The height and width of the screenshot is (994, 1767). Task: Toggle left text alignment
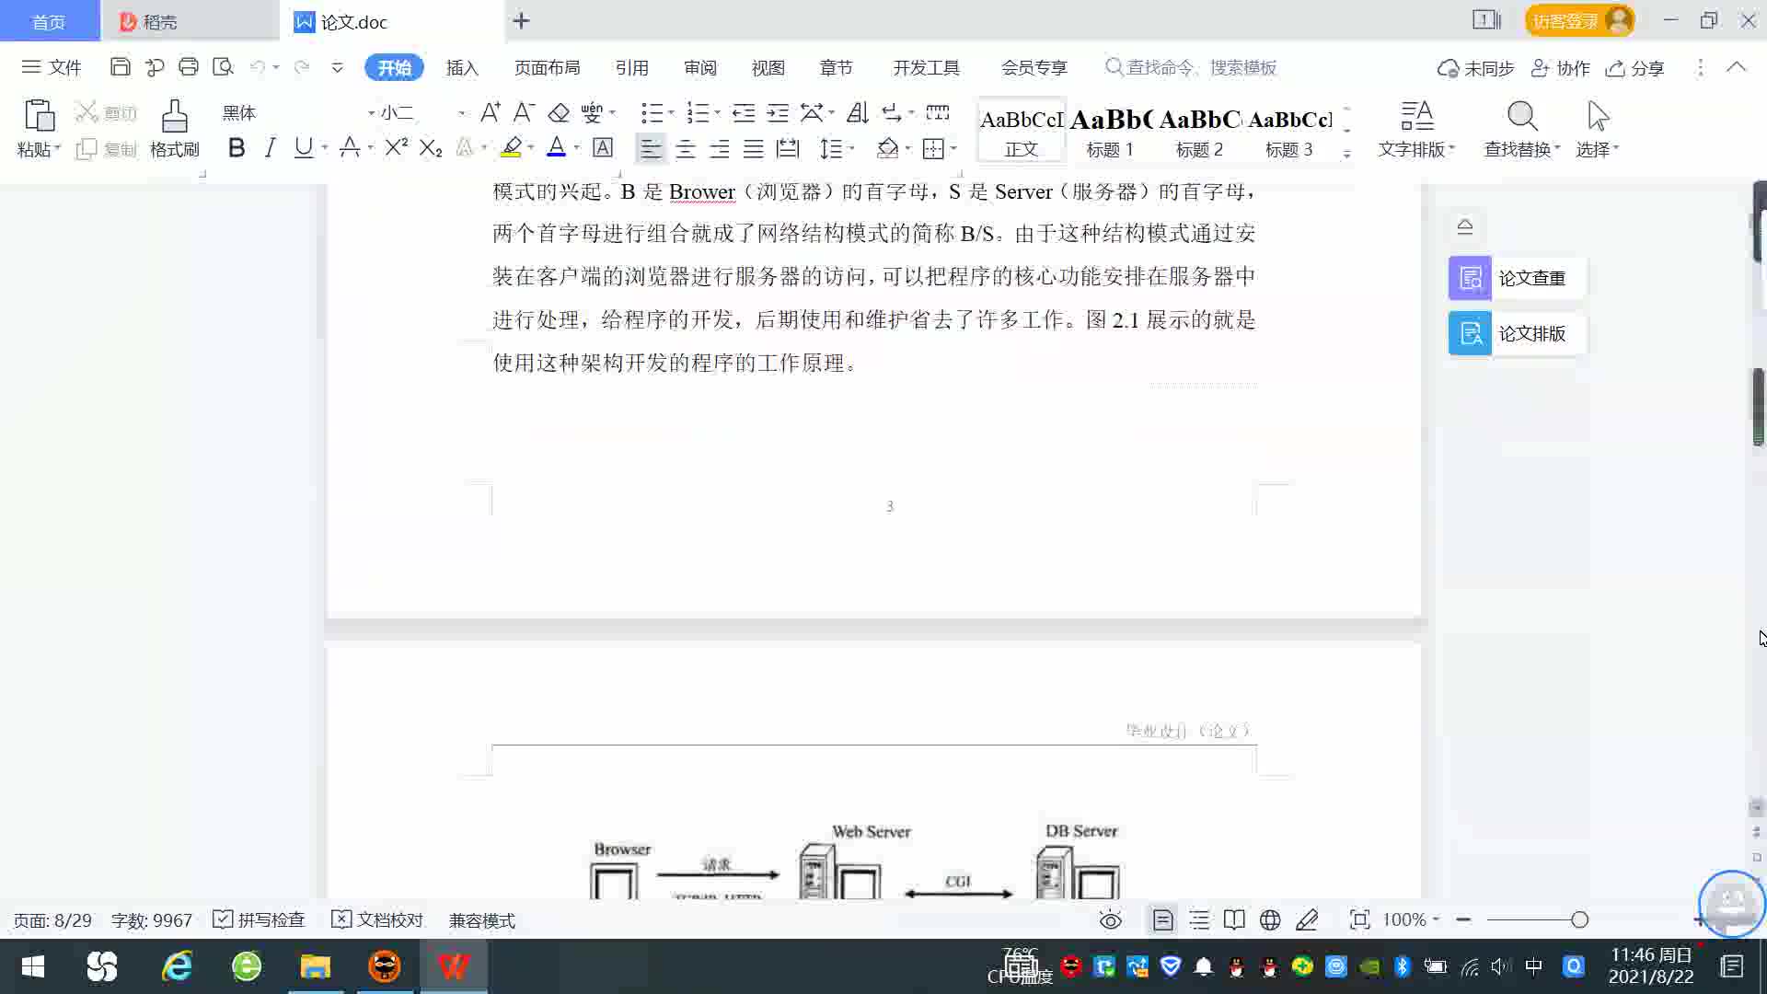[x=651, y=147]
